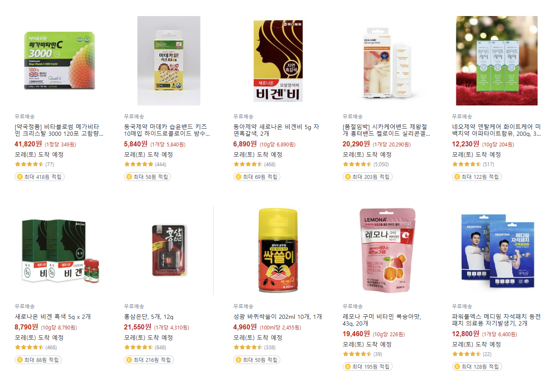Image resolution: width=553 pixels, height=383 pixels.
Task: Open the 홍삼은단 product image
Action: [x=169, y=251]
